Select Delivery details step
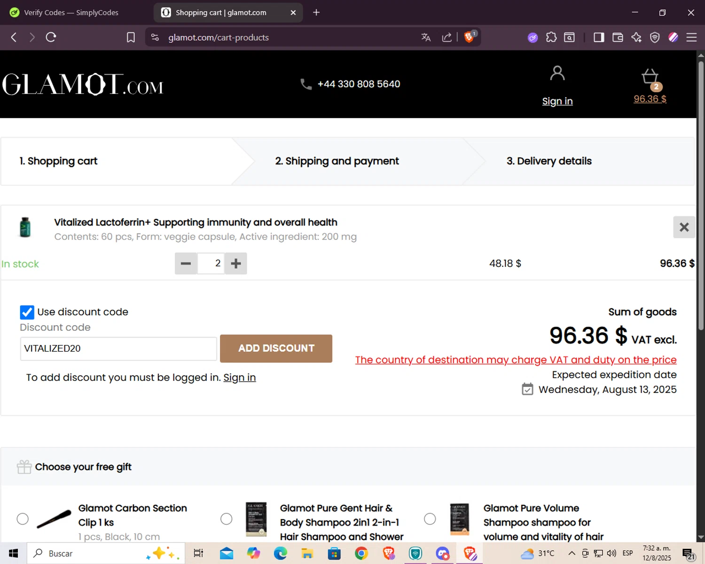Viewport: 705px width, 564px height. (x=549, y=161)
